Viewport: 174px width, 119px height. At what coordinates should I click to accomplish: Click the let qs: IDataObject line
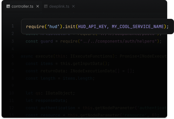coord(50,93)
